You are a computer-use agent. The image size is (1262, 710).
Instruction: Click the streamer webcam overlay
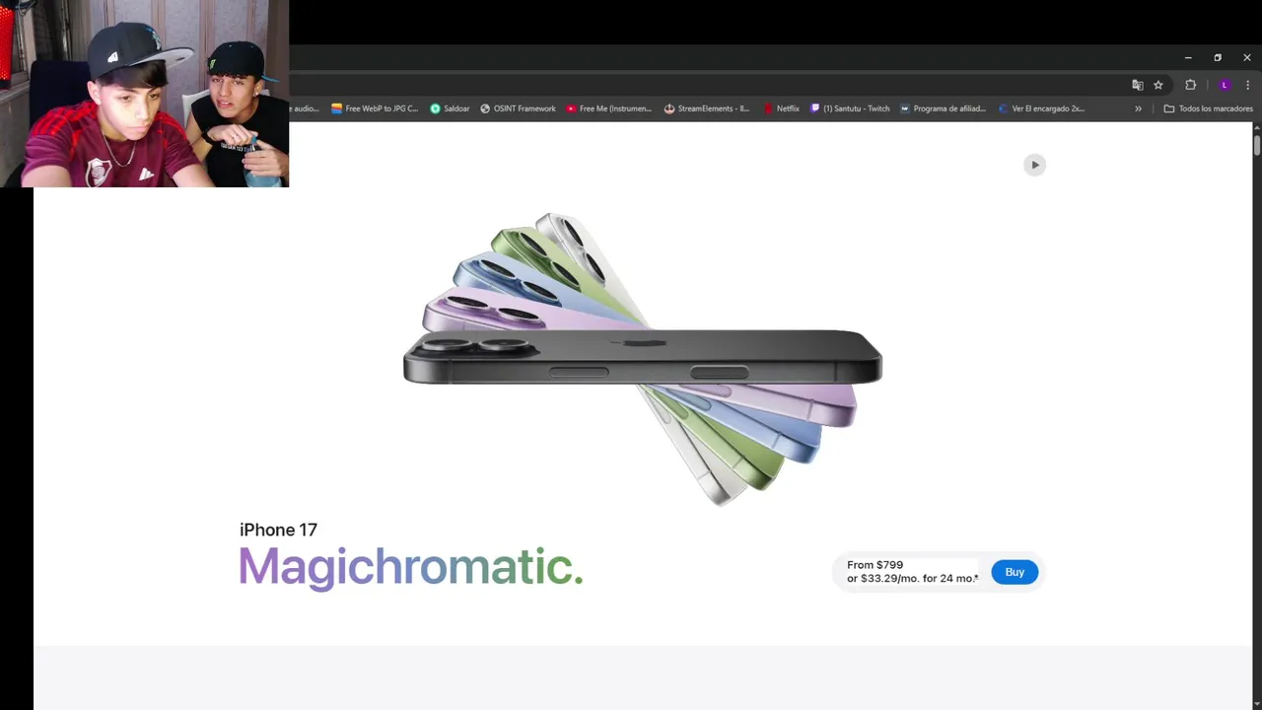point(144,94)
